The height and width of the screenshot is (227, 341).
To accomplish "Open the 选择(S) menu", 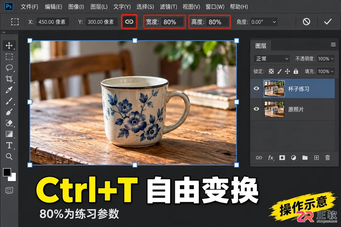I will 145,7.
